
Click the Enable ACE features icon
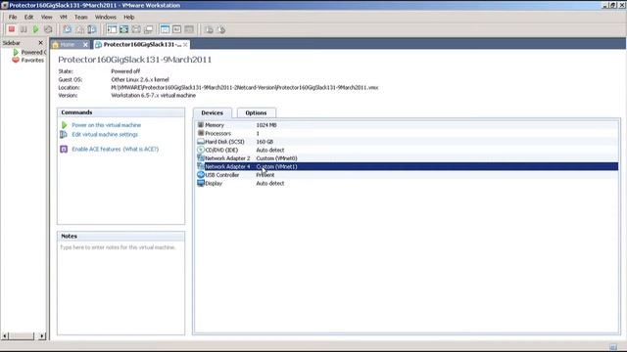click(x=64, y=149)
